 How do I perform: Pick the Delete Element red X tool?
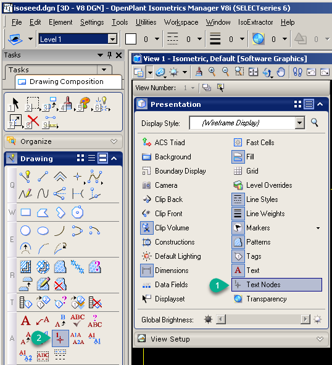(32, 121)
